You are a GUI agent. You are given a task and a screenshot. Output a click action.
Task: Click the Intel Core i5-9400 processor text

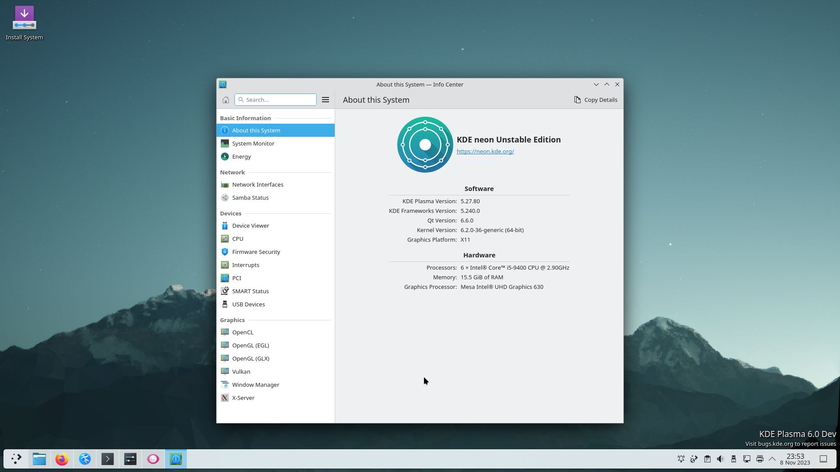(x=515, y=267)
